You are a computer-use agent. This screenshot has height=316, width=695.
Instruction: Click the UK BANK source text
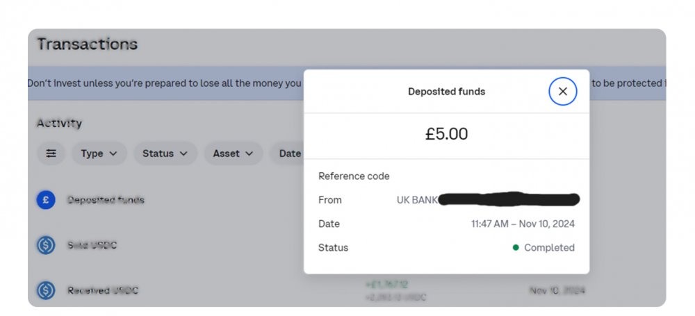pyautogui.click(x=416, y=200)
